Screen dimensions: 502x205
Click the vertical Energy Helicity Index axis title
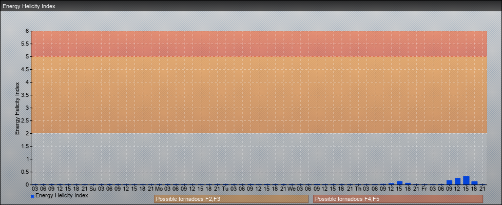pyautogui.click(x=17, y=108)
